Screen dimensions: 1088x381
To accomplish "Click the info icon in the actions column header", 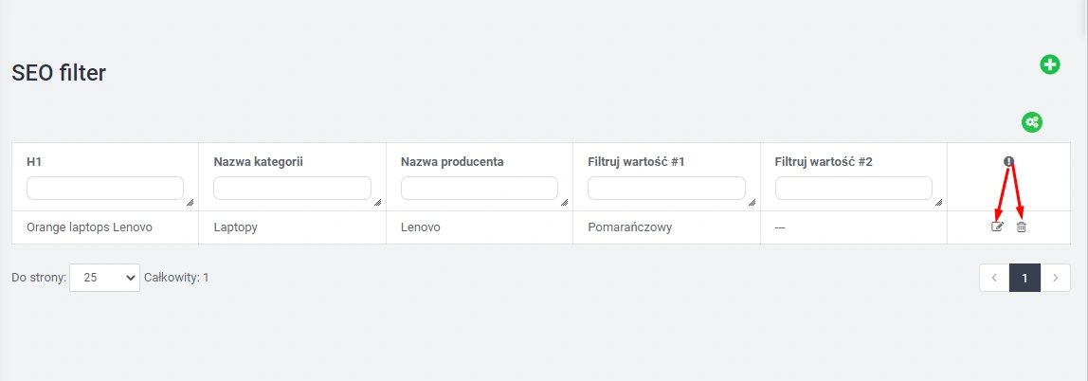I will pos(1008,162).
